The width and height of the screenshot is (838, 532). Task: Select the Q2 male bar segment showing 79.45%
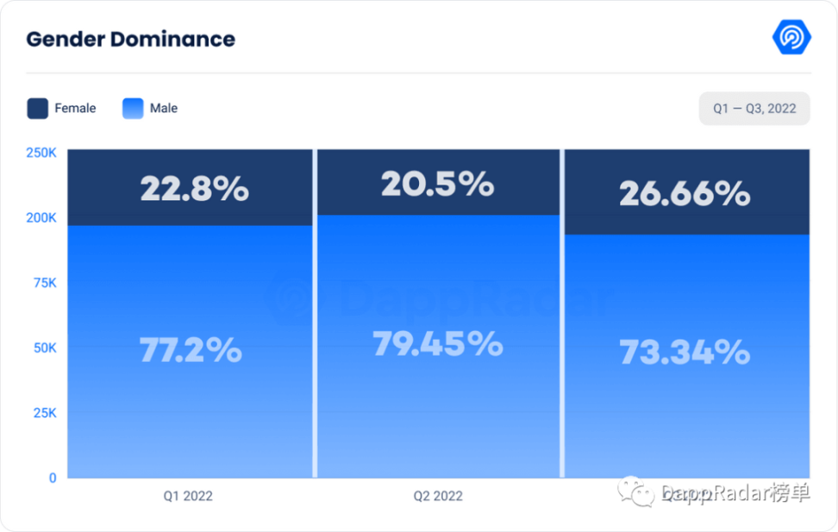click(438, 345)
